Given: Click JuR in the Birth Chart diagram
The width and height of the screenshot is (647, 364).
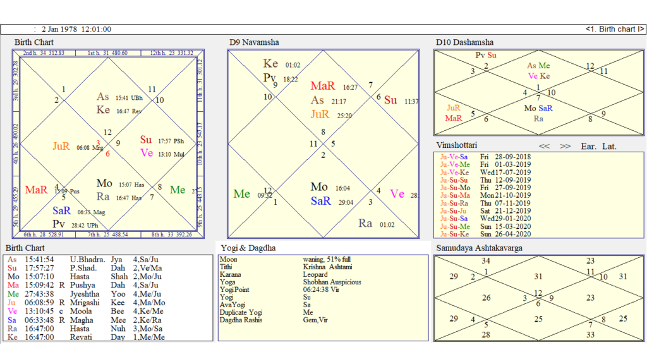Looking at the screenshot, I should tap(61, 146).
